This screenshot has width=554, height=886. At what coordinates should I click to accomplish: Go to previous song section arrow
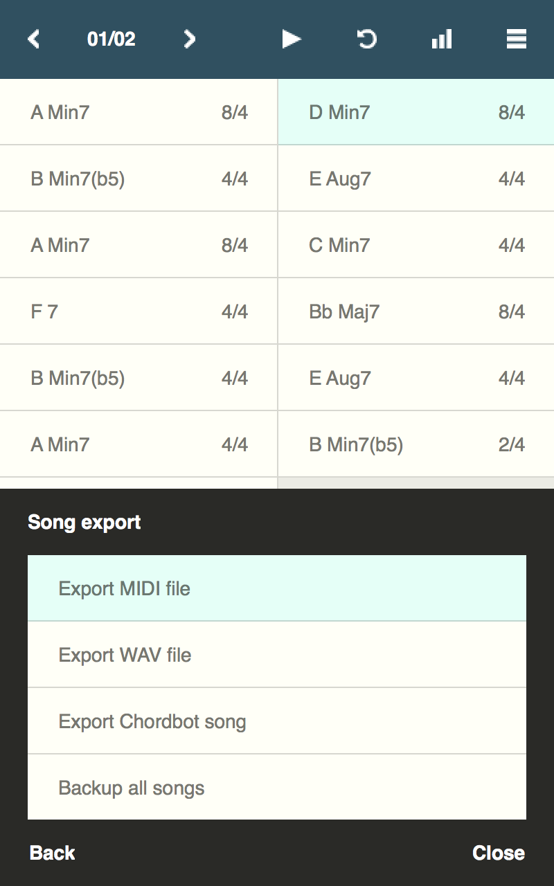[x=33, y=39]
